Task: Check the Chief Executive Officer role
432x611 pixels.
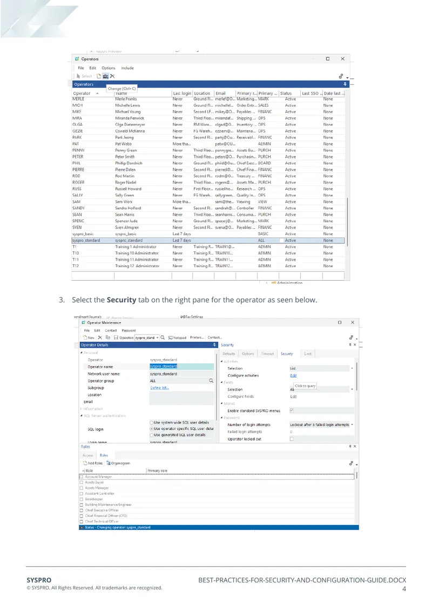Action: (x=82, y=510)
